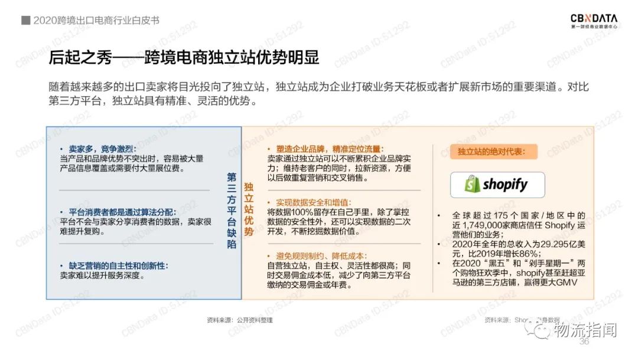Select the heading "塑造企业品牌，精准定位流量"
Image resolution: width=638 pixels, height=358 pixels.
(x=330, y=149)
